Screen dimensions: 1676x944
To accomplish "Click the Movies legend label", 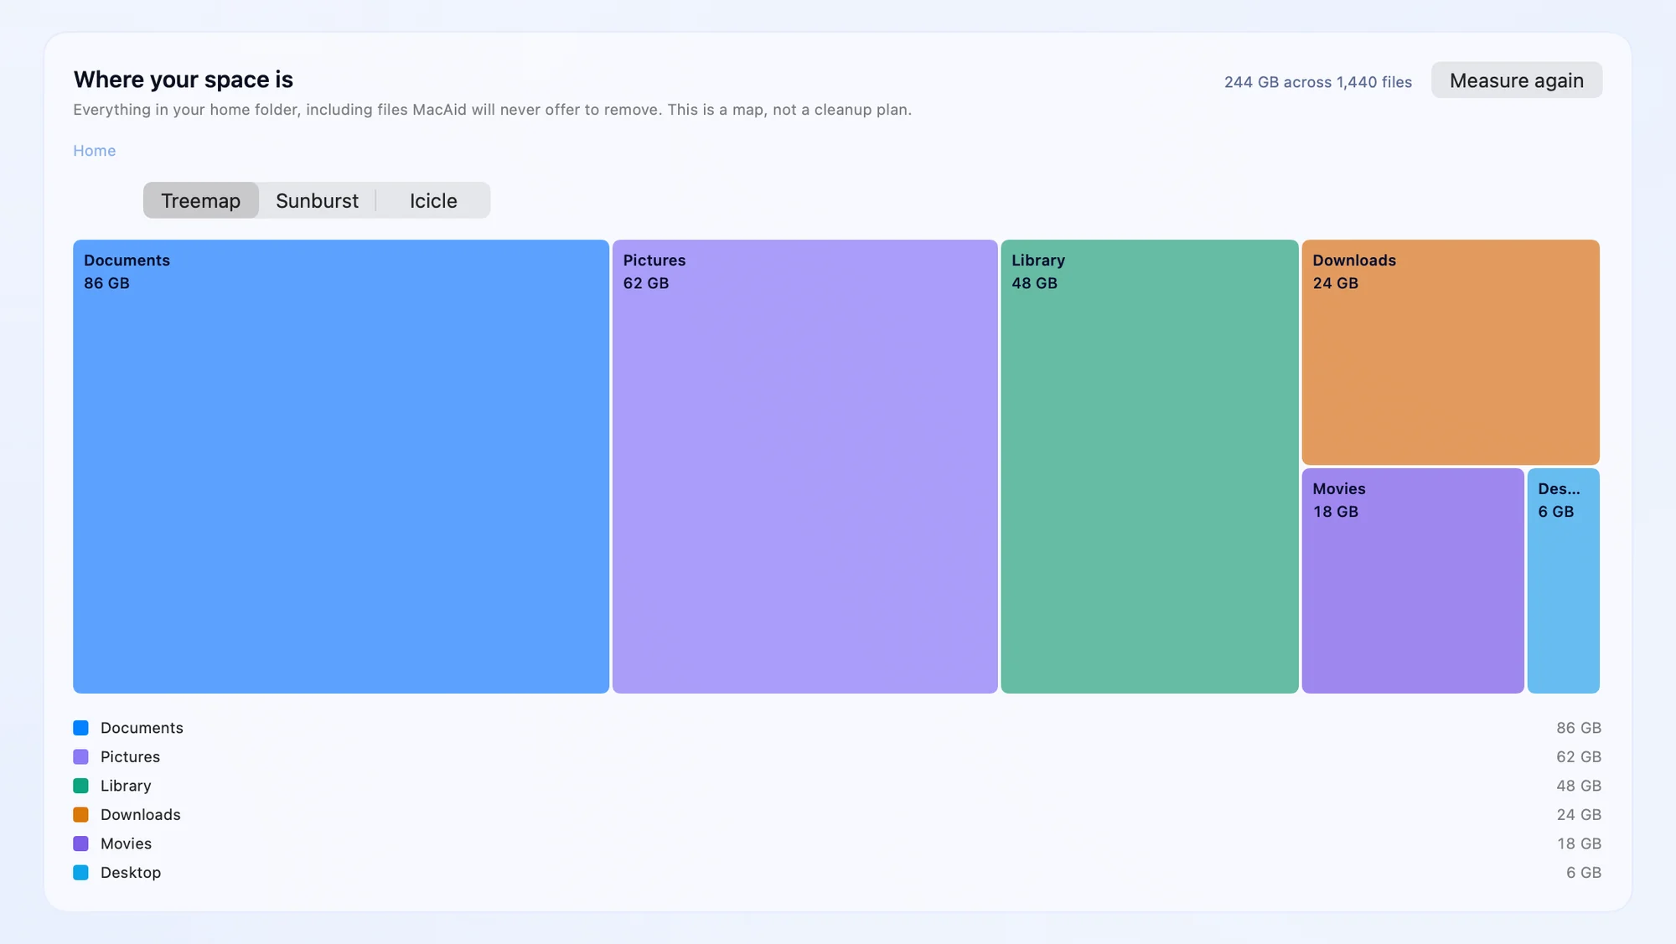I will (x=126, y=843).
